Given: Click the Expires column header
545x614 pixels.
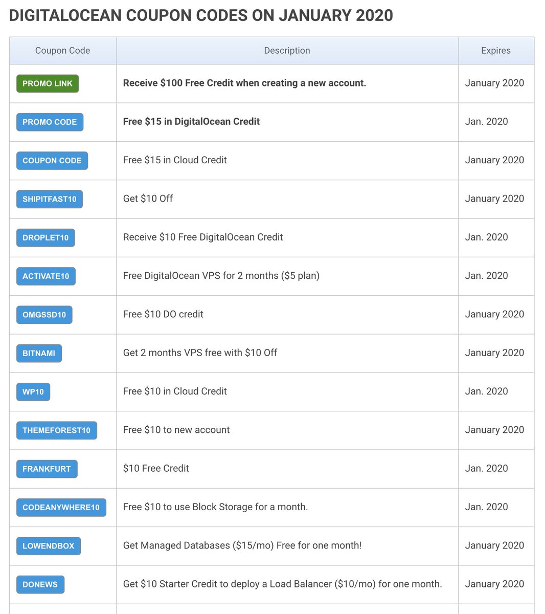Looking at the screenshot, I should [x=496, y=51].
